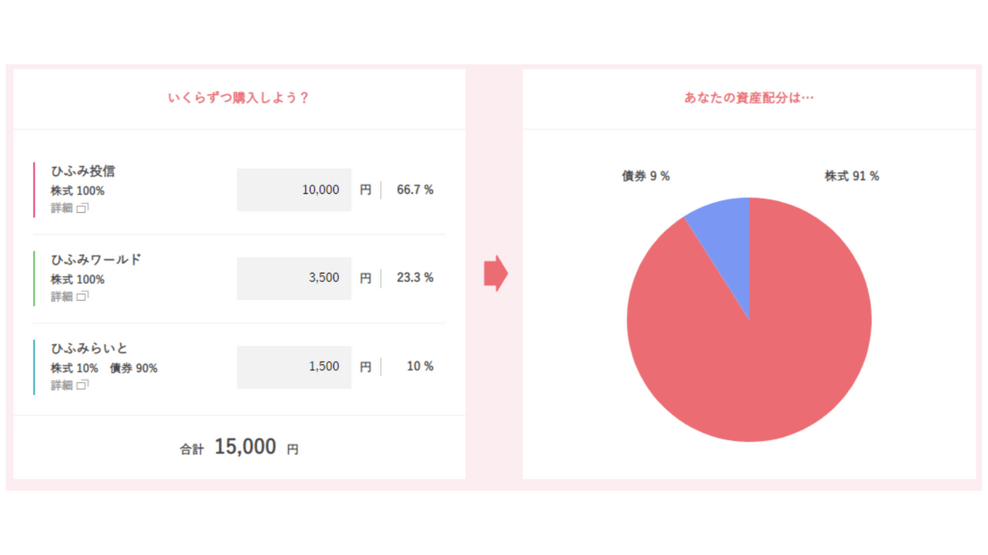The image size is (988, 555).
Task: Select the 株式 91 % chart label
Action: tap(852, 176)
